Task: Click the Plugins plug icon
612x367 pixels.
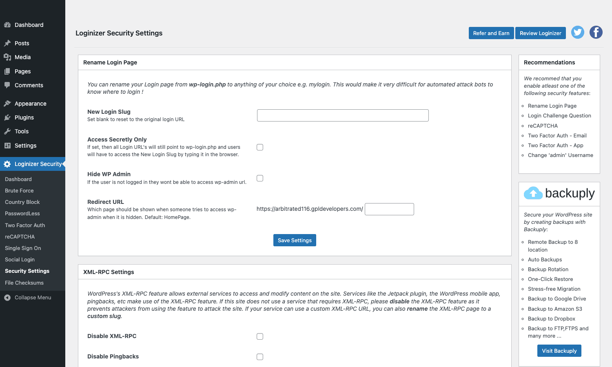Action: [x=7, y=117]
